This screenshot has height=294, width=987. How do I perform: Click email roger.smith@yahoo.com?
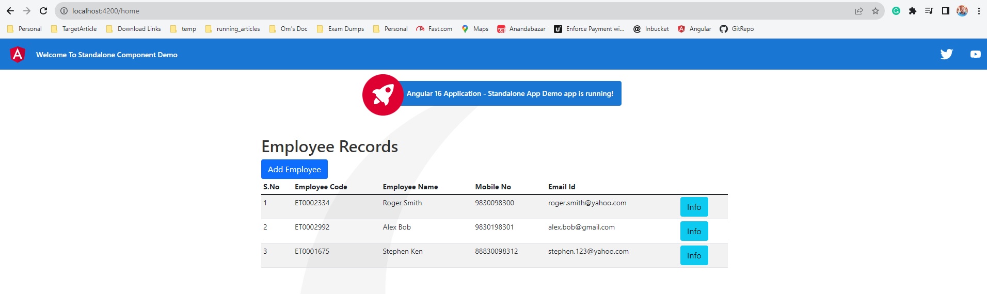(587, 203)
